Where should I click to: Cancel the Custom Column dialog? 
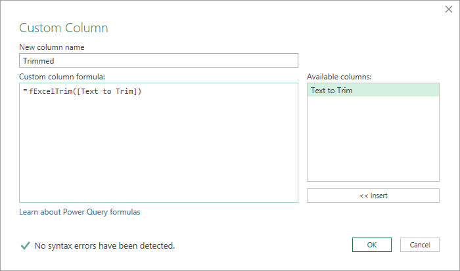point(420,245)
